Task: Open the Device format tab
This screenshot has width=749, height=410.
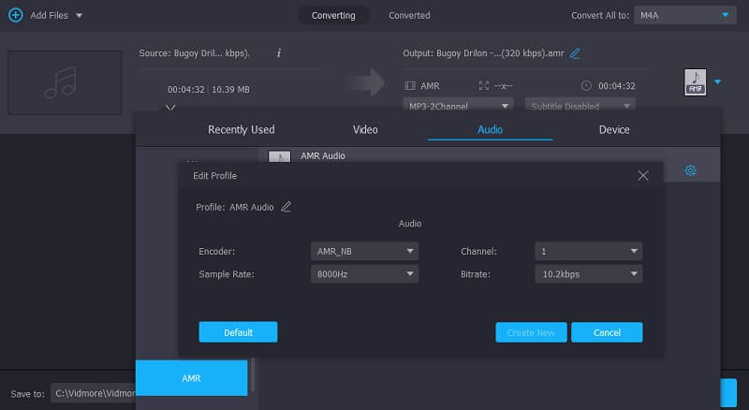Action: (614, 130)
